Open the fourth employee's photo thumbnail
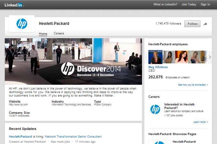The image size is (217, 144). click(x=194, y=57)
